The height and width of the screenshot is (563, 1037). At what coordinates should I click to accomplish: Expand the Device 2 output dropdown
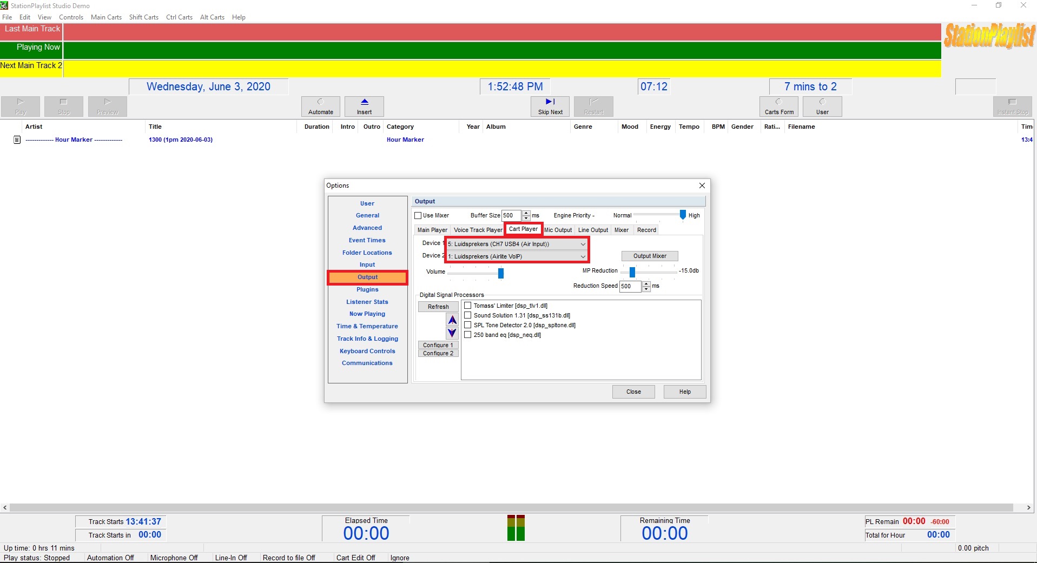(x=583, y=256)
